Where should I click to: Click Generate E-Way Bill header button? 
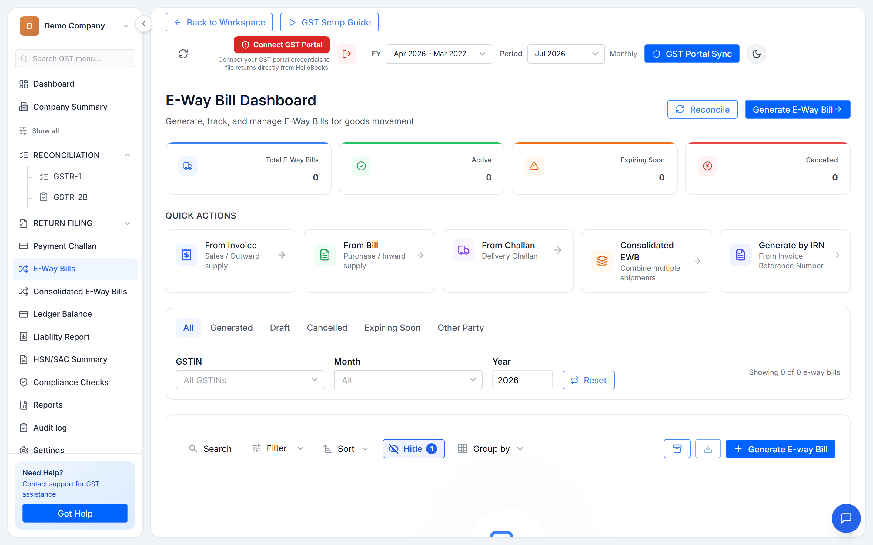798,110
